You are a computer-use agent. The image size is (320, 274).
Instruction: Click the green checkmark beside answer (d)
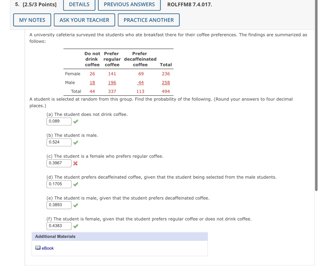[x=76, y=184]
